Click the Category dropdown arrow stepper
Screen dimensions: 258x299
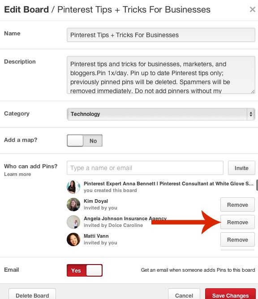(251, 114)
